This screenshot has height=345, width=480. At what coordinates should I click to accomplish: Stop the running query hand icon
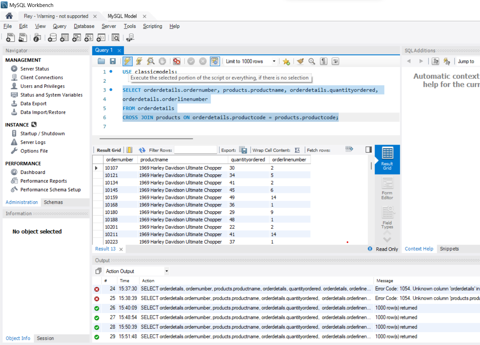[162, 61]
